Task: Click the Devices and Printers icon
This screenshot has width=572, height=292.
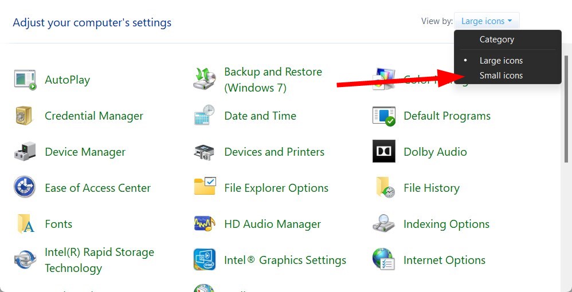Action: 203,152
